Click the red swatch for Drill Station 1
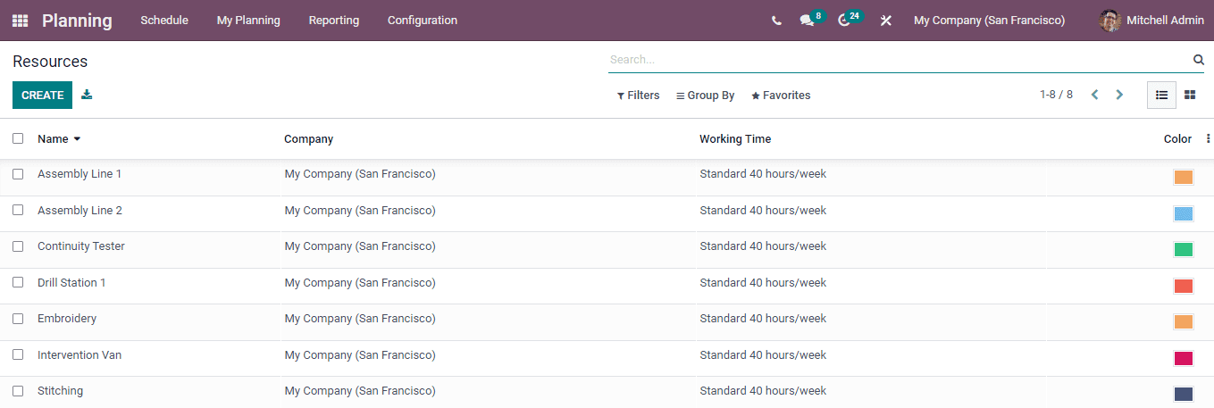The height and width of the screenshot is (408, 1214). 1184,286
